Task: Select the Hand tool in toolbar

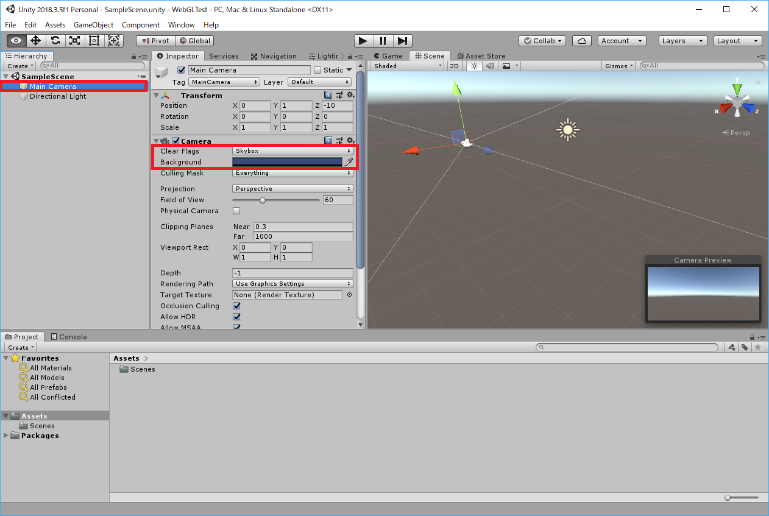Action: pyautogui.click(x=16, y=41)
